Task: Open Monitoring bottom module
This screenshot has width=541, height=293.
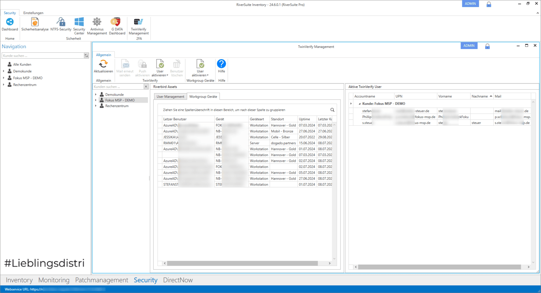Action: pos(54,280)
